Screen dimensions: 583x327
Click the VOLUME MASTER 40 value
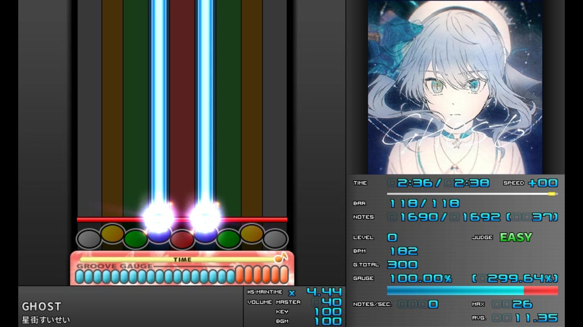pyautogui.click(x=332, y=302)
